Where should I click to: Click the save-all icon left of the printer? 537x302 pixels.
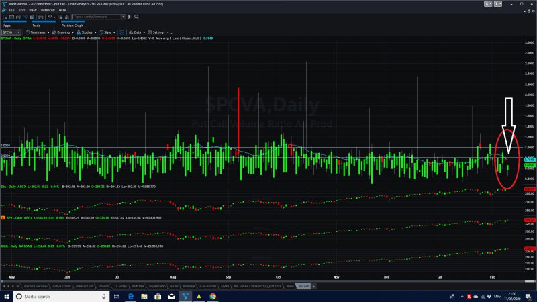32,17
